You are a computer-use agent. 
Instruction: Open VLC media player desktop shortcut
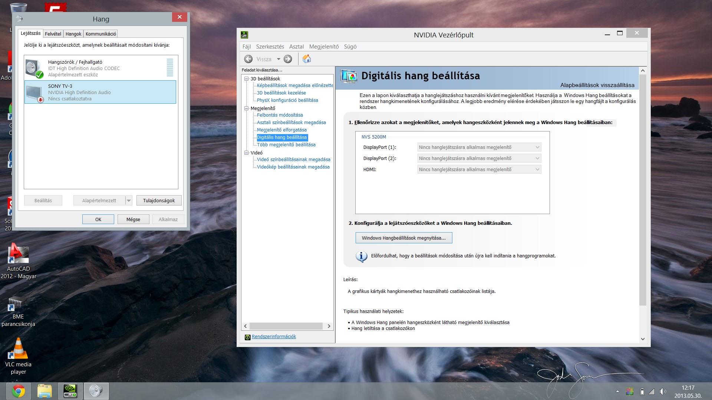[18, 356]
